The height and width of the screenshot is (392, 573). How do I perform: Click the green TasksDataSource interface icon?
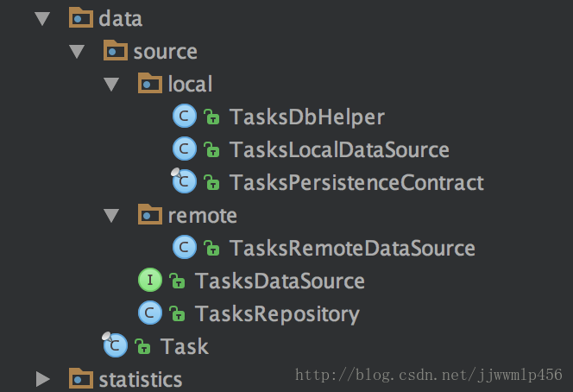pyautogui.click(x=150, y=281)
